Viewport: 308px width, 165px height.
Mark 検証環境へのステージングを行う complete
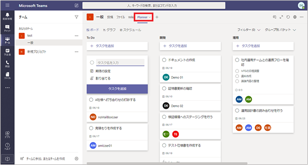click(164, 117)
